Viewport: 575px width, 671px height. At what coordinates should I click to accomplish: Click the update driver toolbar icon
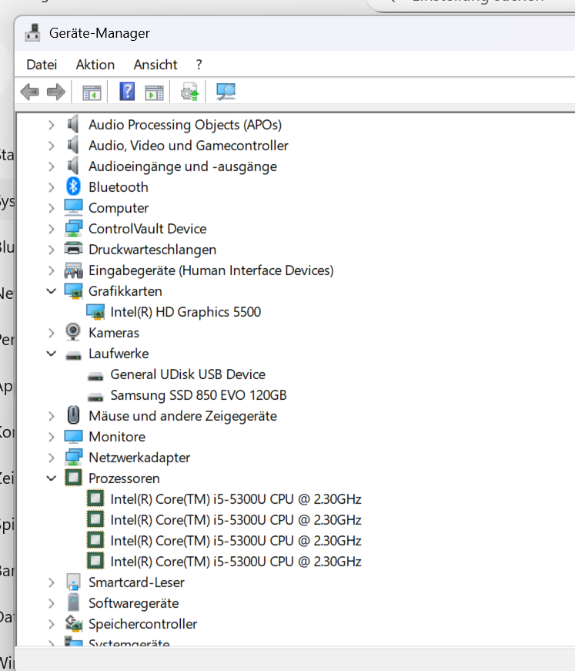(190, 92)
